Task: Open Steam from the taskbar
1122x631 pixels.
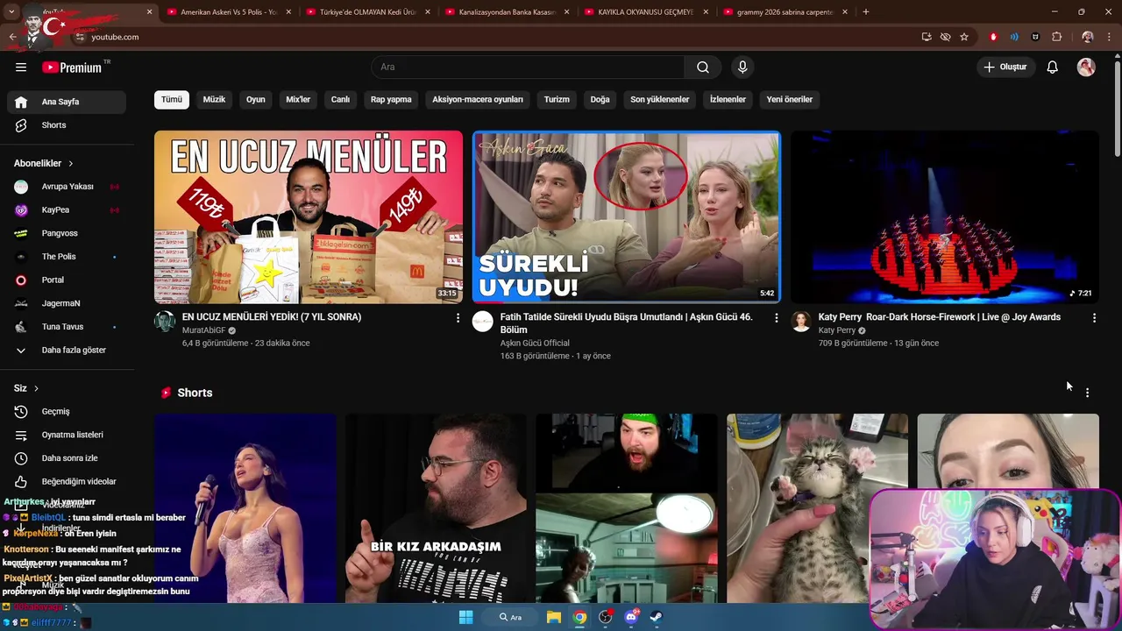Action: click(656, 617)
